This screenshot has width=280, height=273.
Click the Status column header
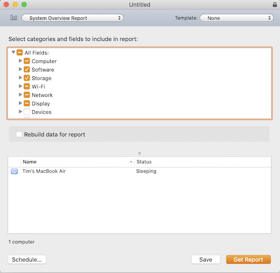click(x=203, y=162)
